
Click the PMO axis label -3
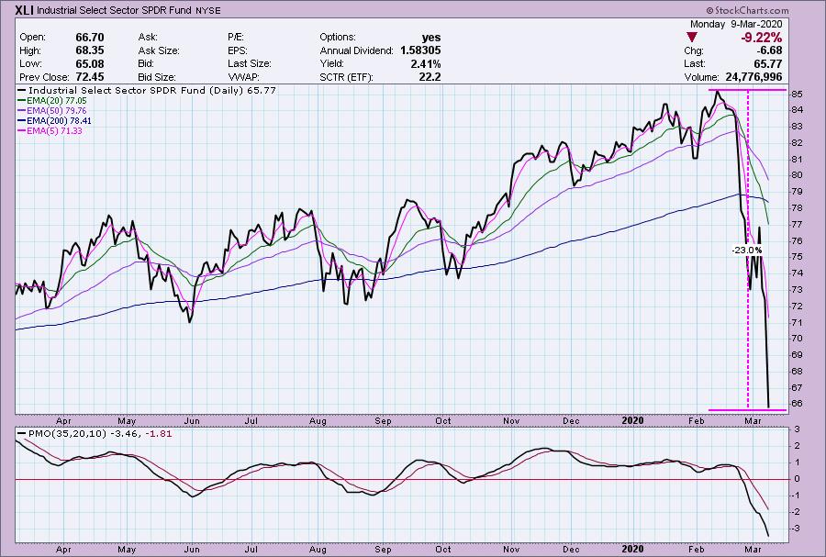pos(797,528)
